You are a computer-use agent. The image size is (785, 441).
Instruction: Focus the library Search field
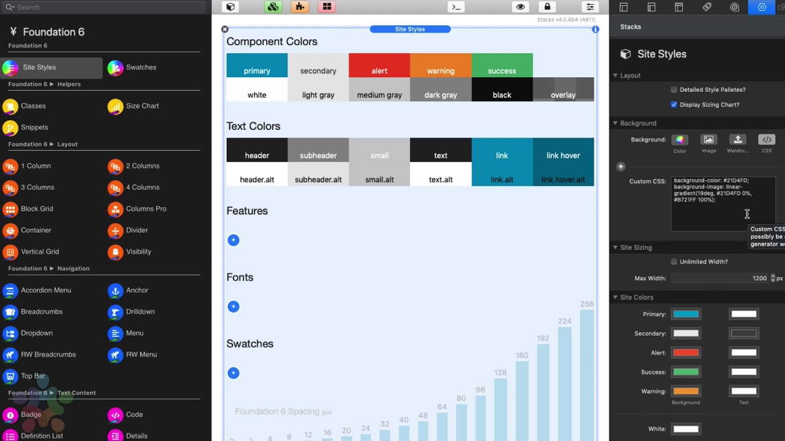tap(104, 7)
